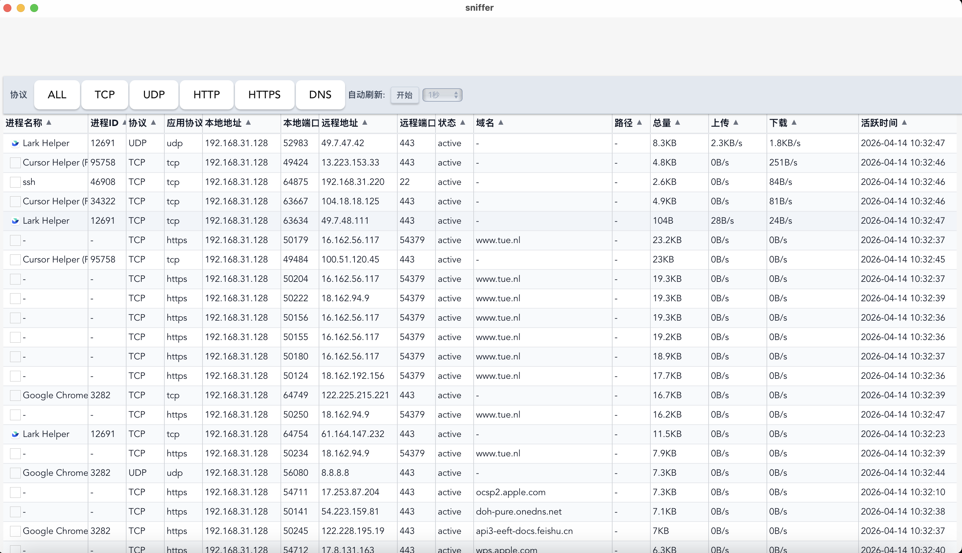Click the sort arrow beside 上传 header
Screen dimensions: 962x553
(736, 122)
